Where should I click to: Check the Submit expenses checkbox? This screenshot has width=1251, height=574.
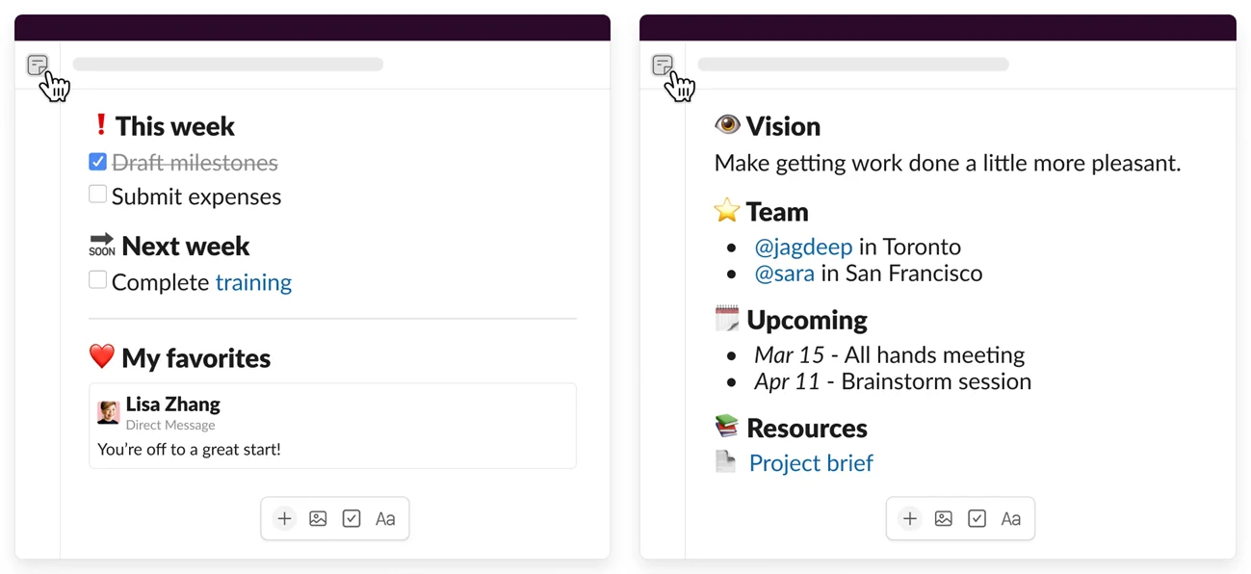coord(97,195)
